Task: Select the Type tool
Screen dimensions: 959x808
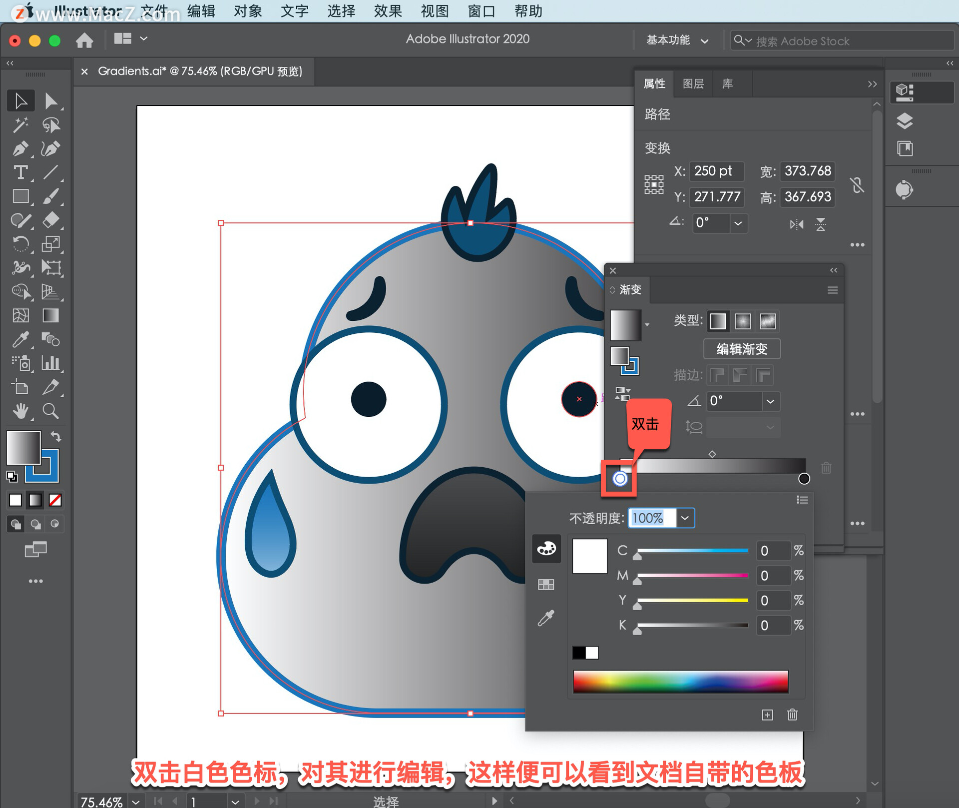Action: click(x=20, y=172)
